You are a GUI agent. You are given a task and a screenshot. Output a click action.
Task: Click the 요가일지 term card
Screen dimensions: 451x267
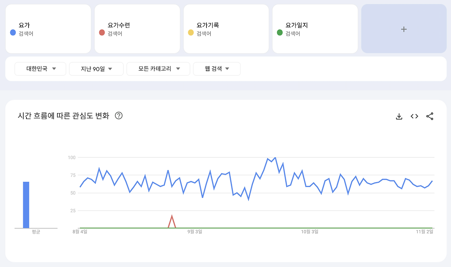click(x=315, y=29)
